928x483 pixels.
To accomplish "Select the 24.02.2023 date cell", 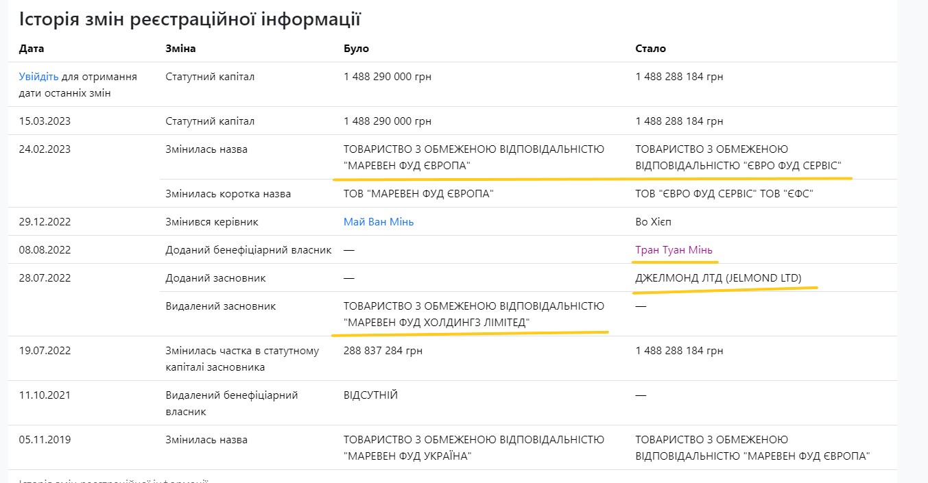I will click(45, 149).
